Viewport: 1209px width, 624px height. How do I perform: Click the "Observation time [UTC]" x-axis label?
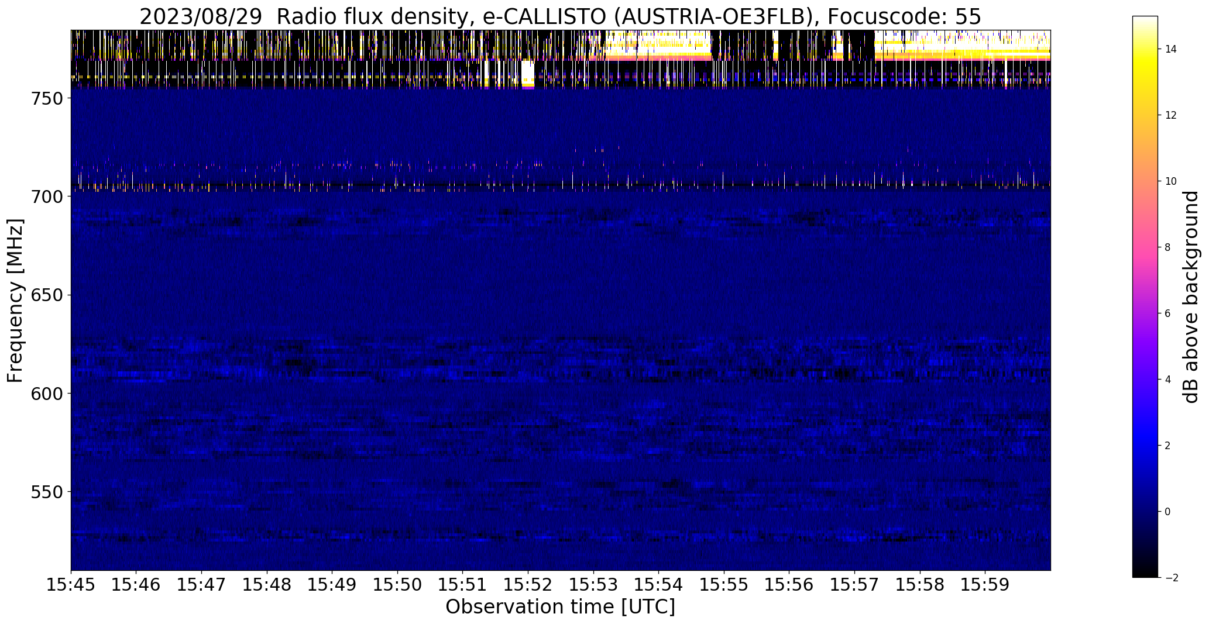(x=560, y=607)
